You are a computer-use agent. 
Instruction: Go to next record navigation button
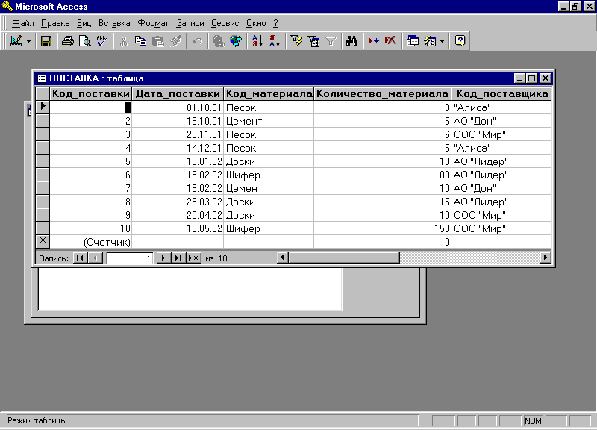point(163,258)
